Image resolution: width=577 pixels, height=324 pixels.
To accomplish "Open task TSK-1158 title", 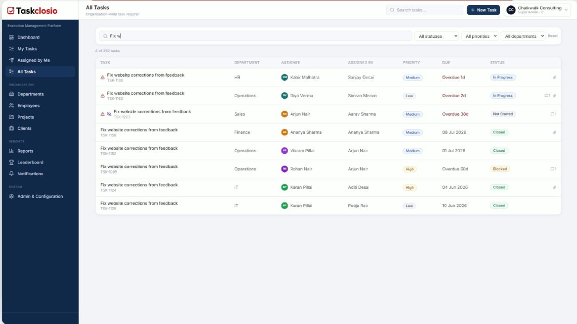I will (x=139, y=130).
